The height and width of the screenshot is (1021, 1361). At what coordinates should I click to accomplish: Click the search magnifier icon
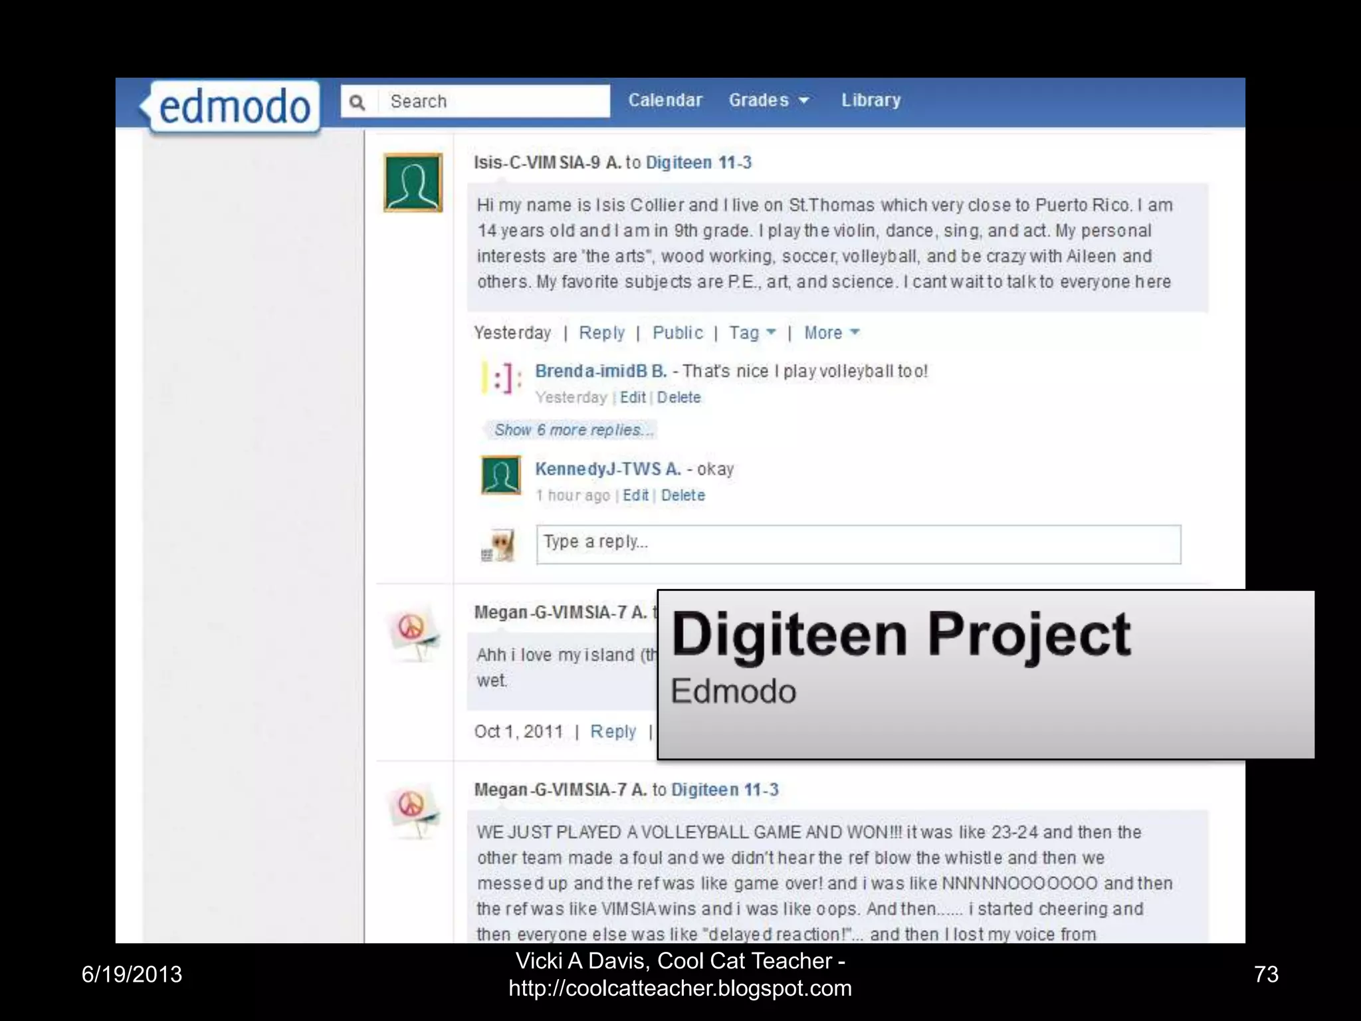click(x=358, y=102)
